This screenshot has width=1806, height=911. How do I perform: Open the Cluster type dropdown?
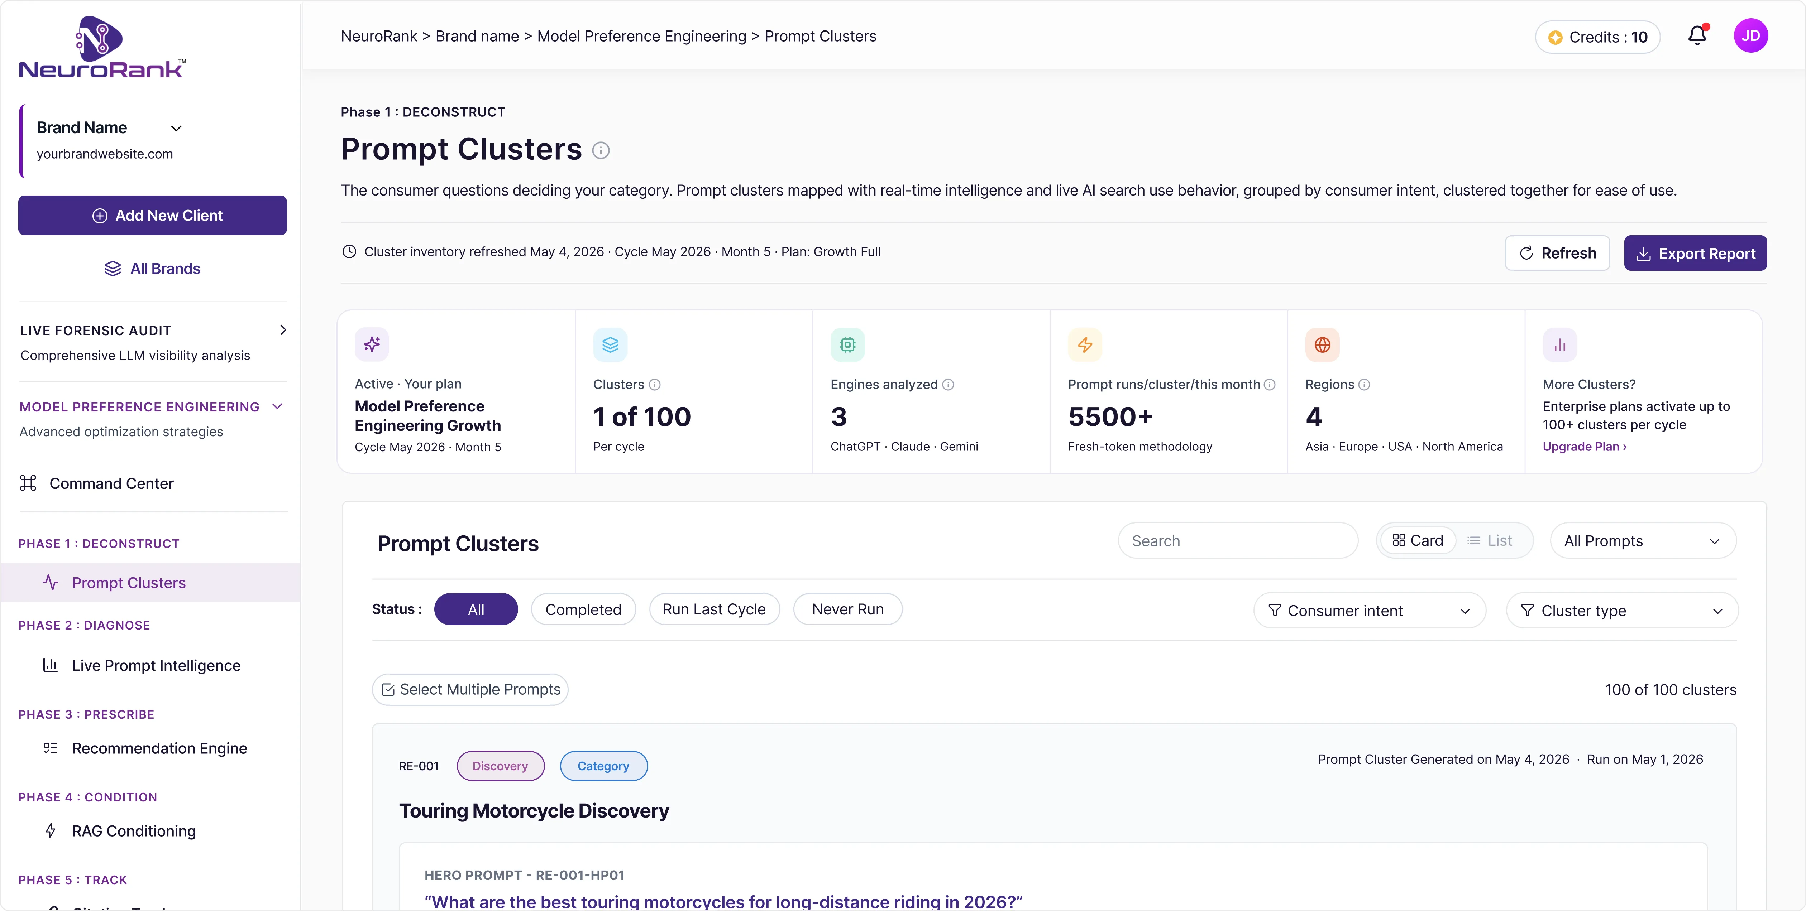click(x=1622, y=610)
